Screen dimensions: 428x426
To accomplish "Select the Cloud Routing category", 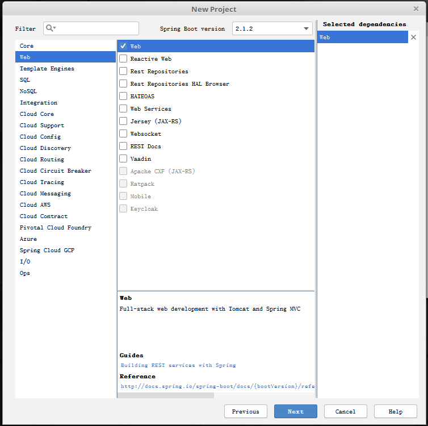I will pyautogui.click(x=65, y=159).
